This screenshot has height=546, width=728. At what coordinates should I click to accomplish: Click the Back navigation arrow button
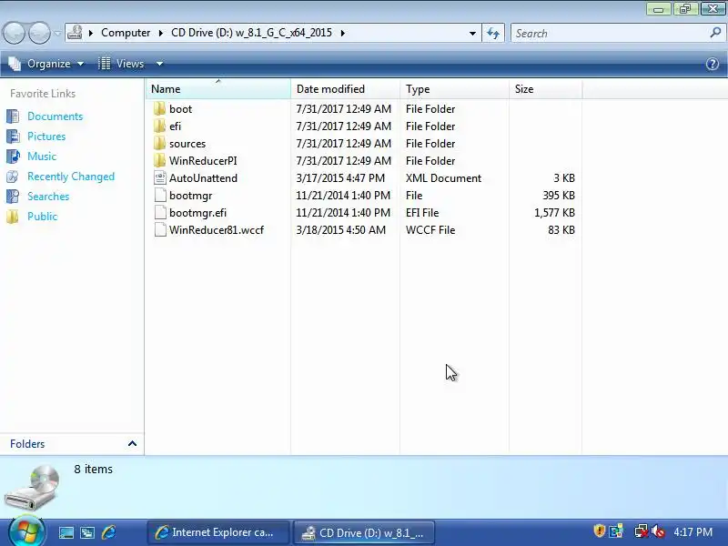pos(14,33)
